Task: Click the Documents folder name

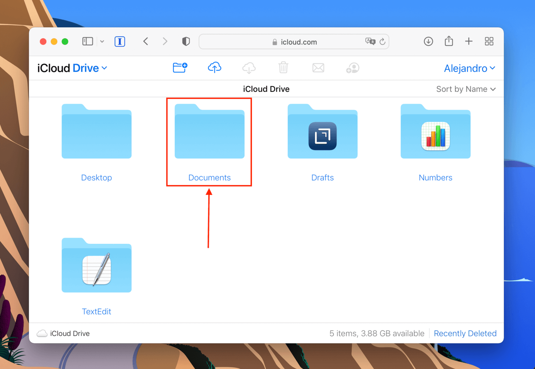Action: coord(209,178)
